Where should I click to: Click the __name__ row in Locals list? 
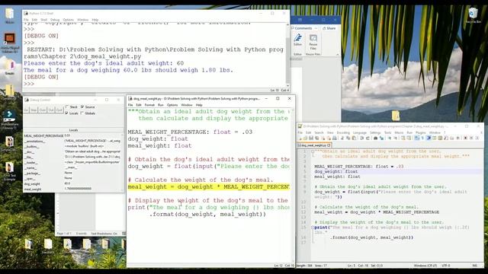pyautogui.click(x=72, y=167)
